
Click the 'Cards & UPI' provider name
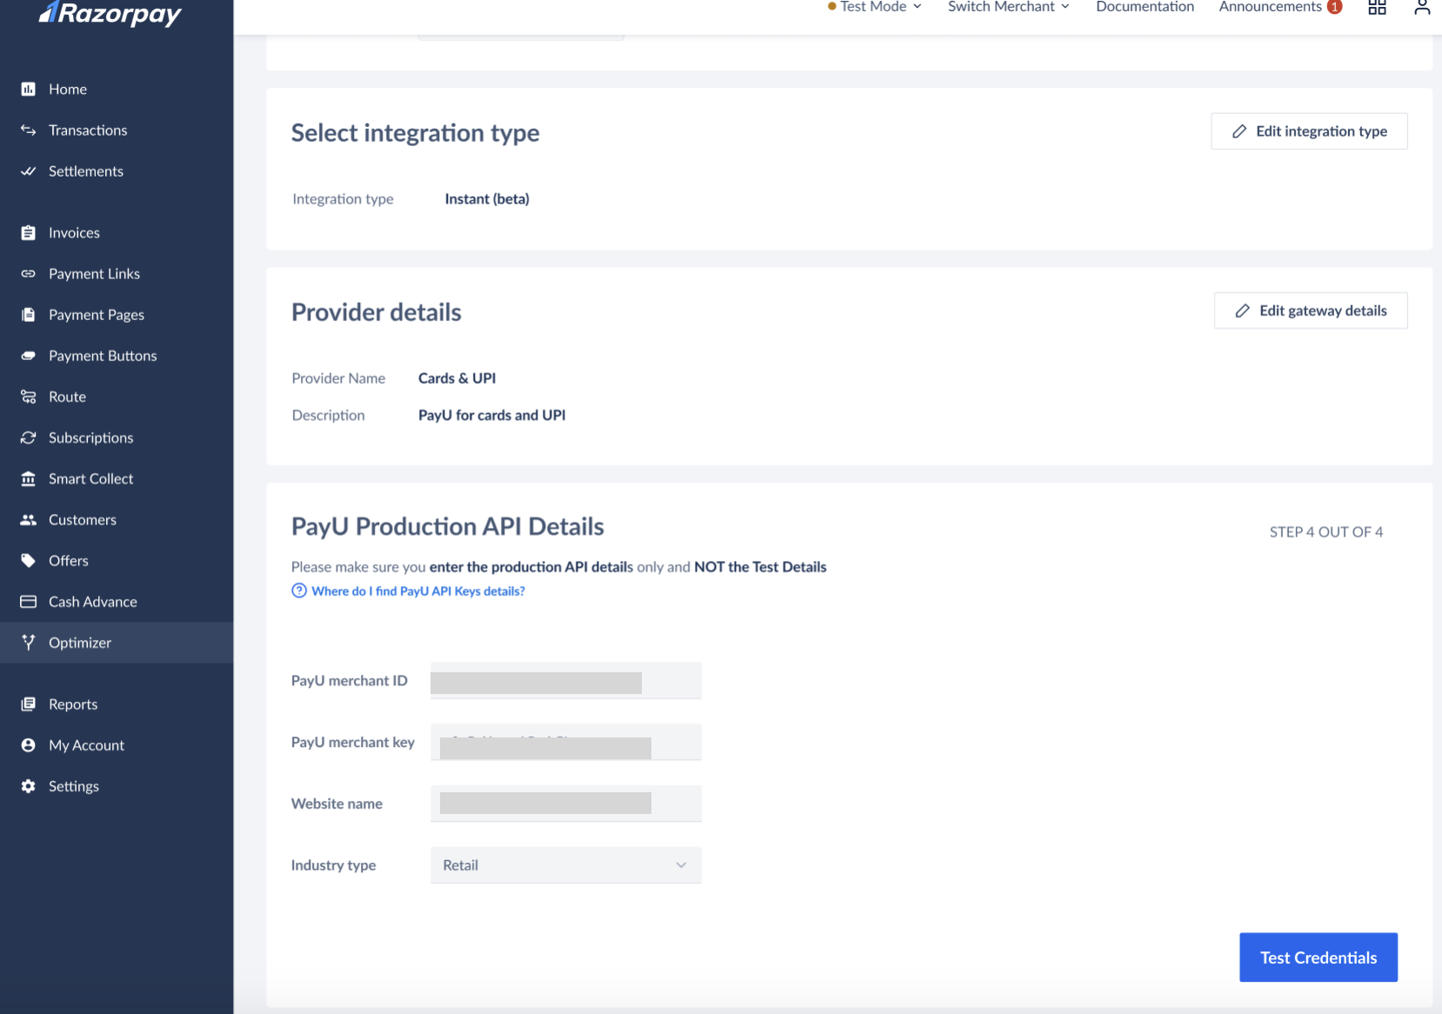coord(457,378)
